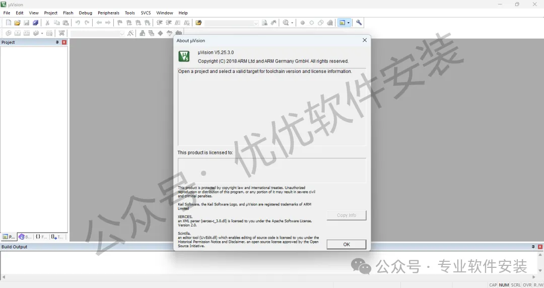This screenshot has width=544, height=288.
Task: Open the Debug menu
Action: 85,13
